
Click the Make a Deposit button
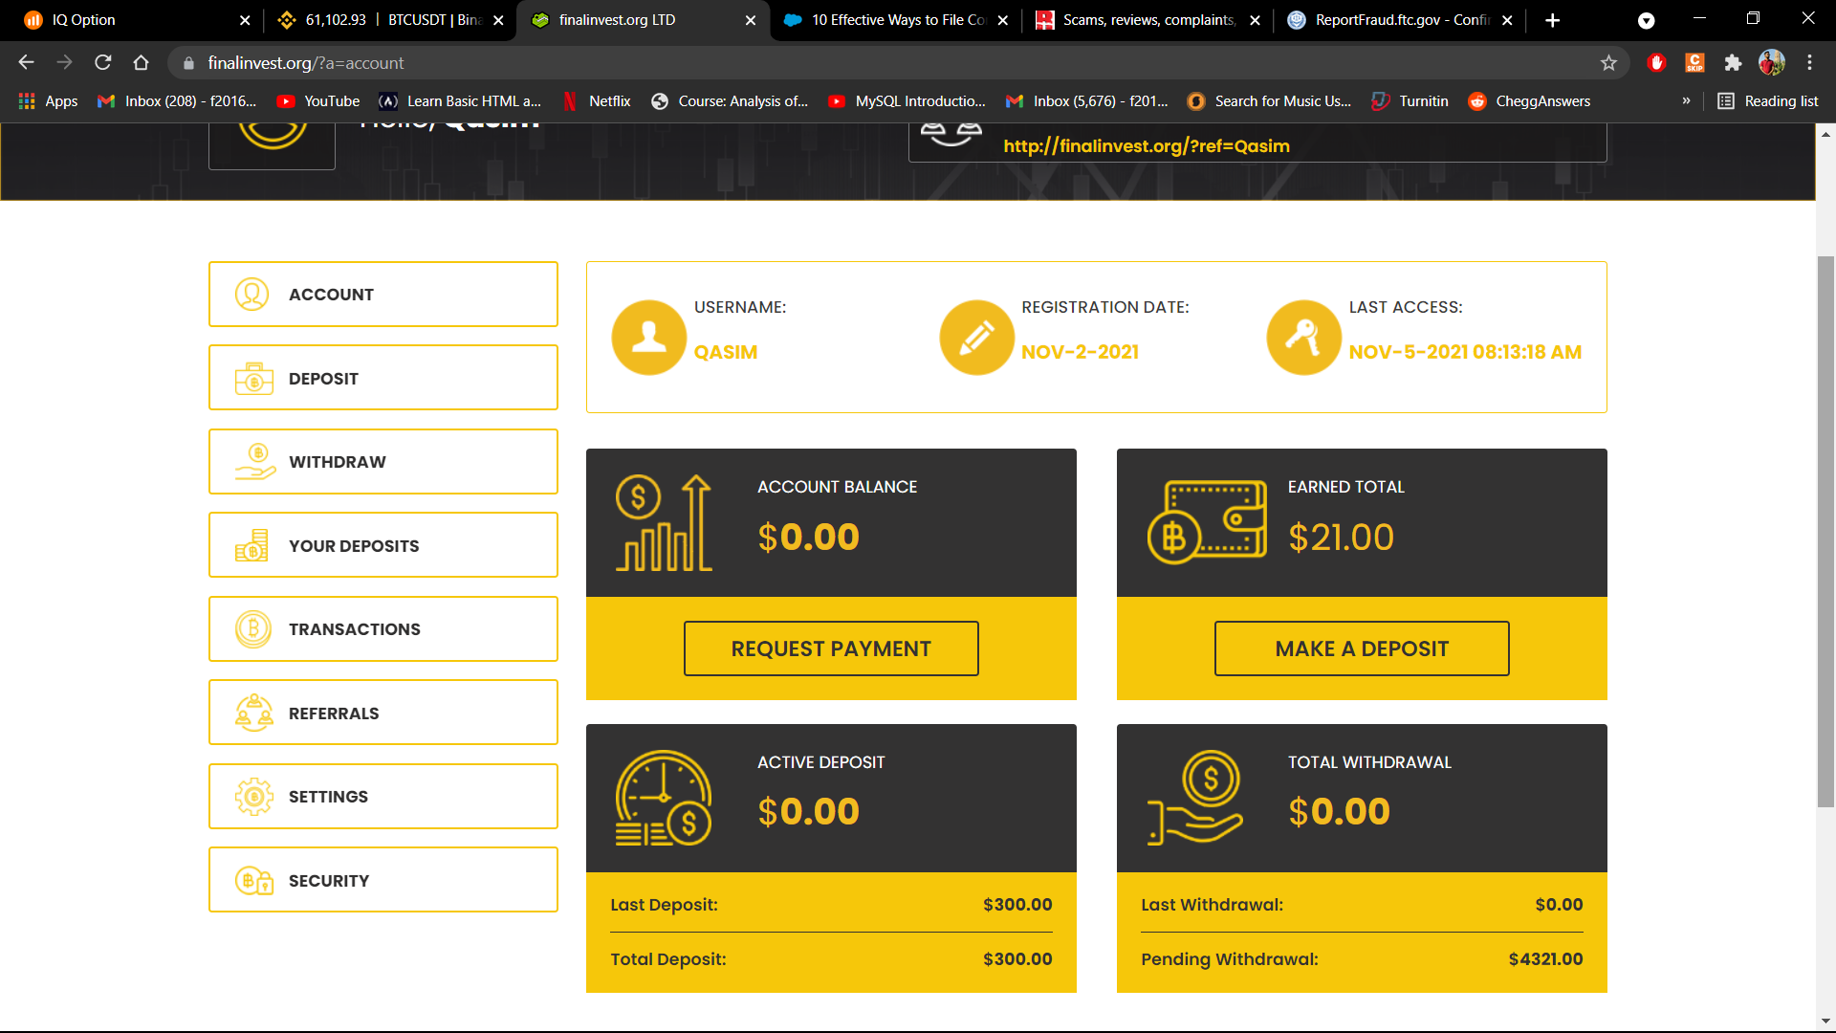(1362, 648)
